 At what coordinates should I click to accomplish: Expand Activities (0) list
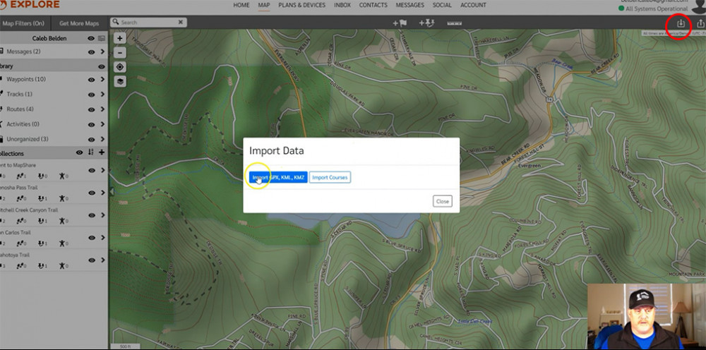click(x=102, y=124)
